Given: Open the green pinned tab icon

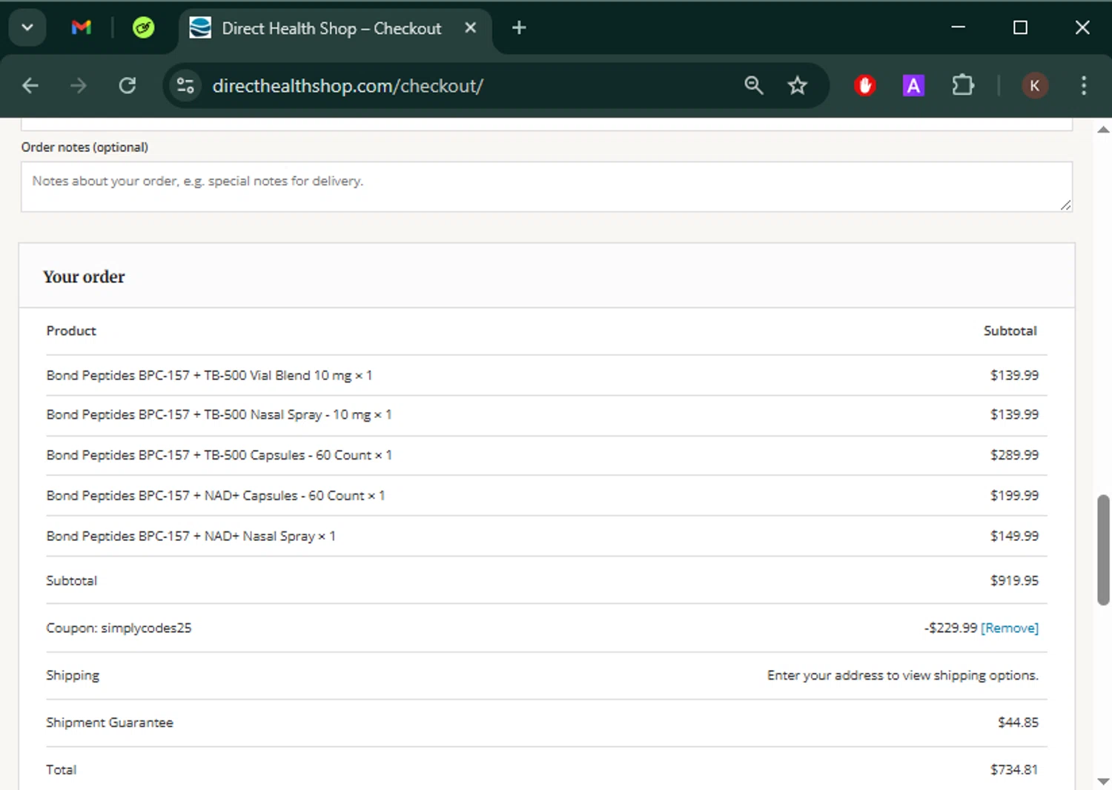Looking at the screenshot, I should pyautogui.click(x=143, y=28).
